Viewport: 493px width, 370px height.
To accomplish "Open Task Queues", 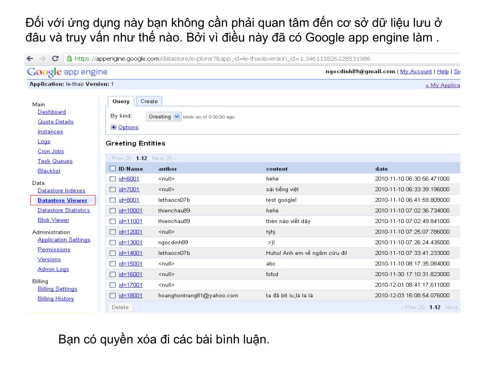I will pyautogui.click(x=55, y=161).
